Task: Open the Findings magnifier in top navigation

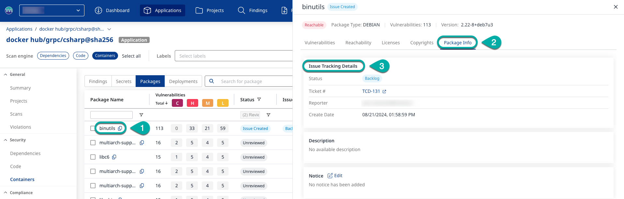Action: click(241, 10)
